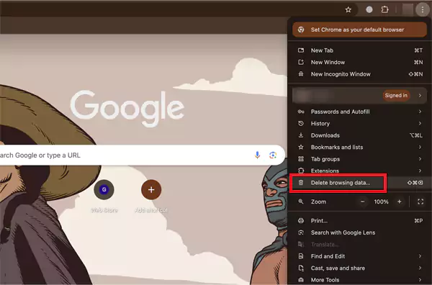432x285 pixels.
Task: Close the three-dot Chrome menu button
Action: tap(423, 10)
